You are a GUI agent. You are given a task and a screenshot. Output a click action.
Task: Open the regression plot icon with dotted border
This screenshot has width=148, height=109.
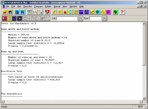click(x=76, y=12)
